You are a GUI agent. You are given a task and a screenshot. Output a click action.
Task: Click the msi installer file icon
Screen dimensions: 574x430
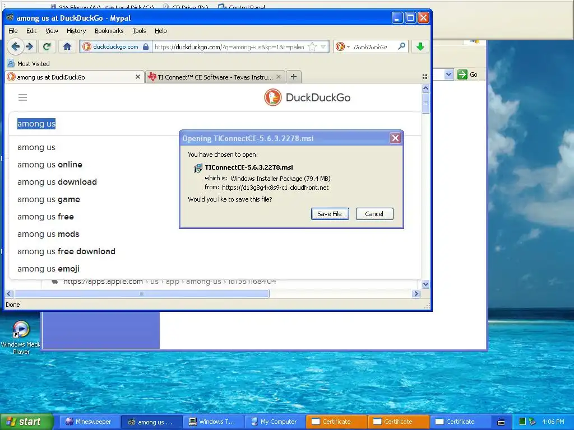click(x=198, y=168)
